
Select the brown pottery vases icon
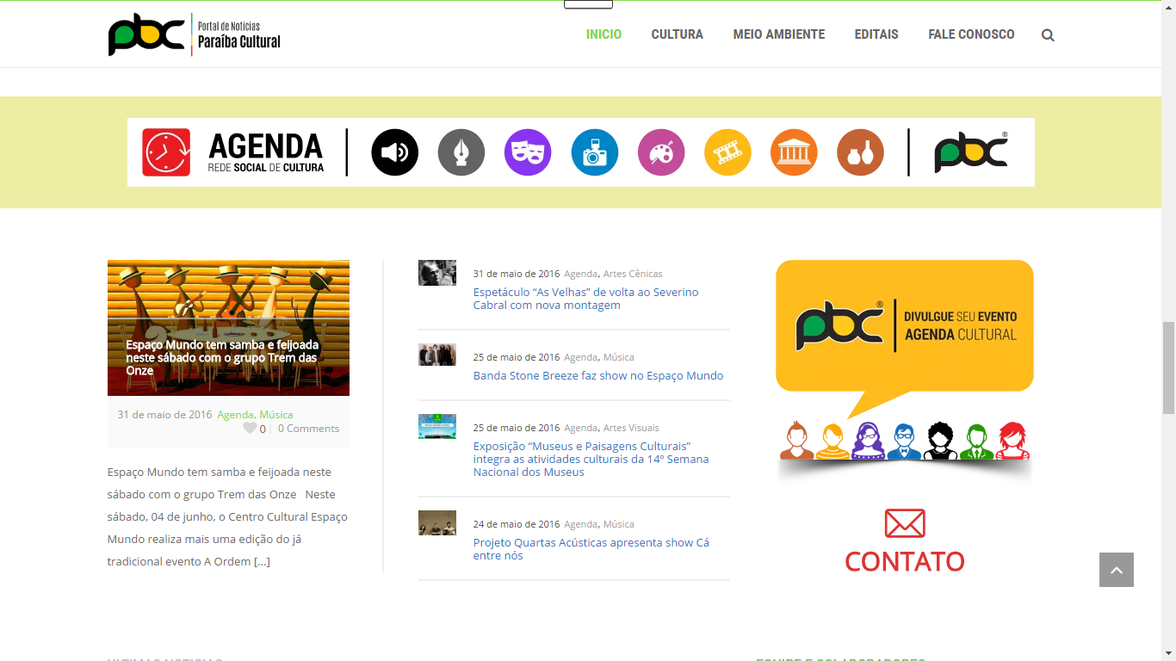coord(860,152)
